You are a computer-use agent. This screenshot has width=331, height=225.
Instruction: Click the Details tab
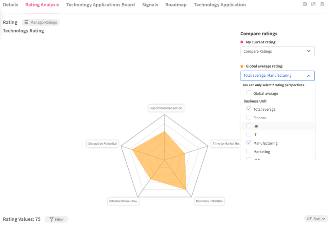pyautogui.click(x=10, y=5)
